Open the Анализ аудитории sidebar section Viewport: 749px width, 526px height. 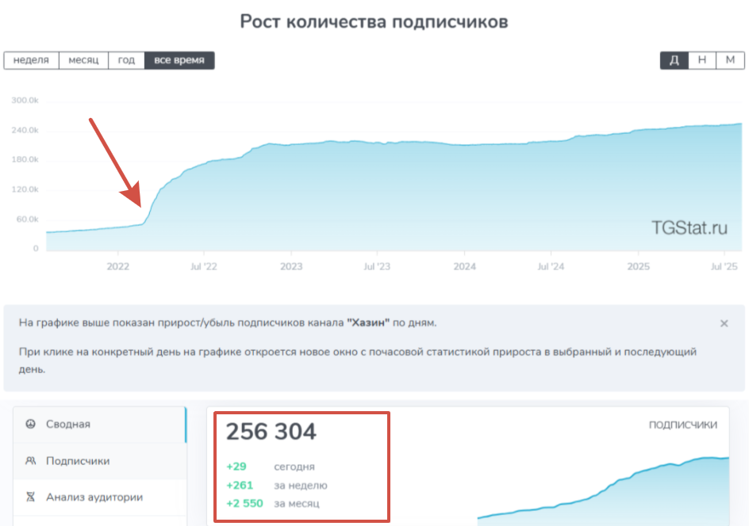click(x=99, y=497)
